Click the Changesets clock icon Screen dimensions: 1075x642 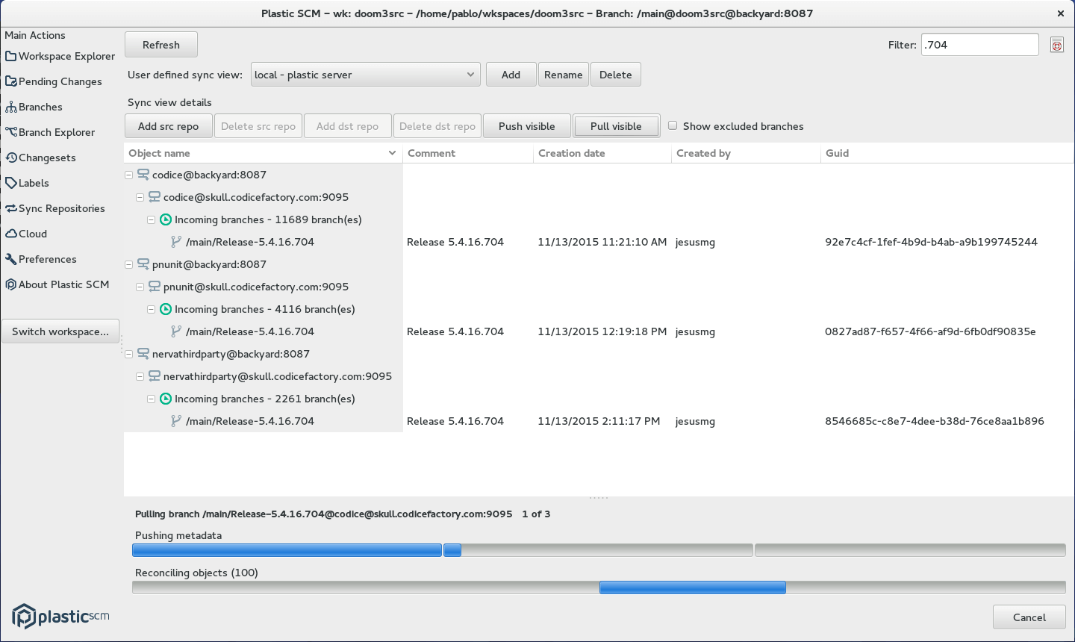click(x=10, y=158)
